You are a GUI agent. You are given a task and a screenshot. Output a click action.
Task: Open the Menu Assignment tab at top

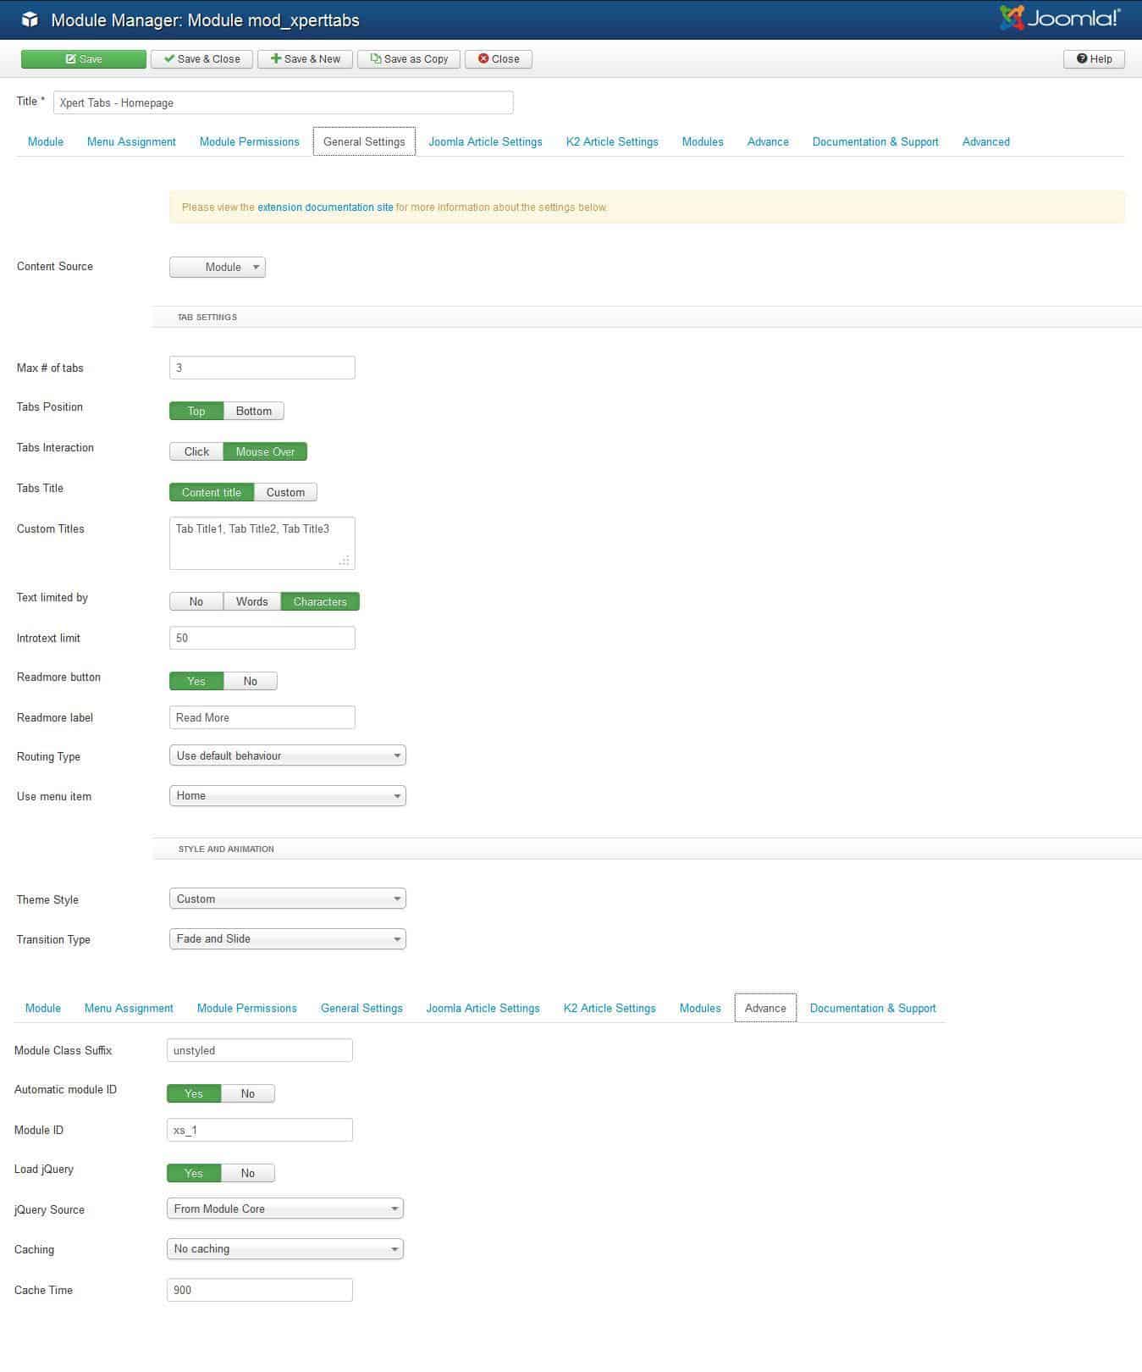click(131, 142)
